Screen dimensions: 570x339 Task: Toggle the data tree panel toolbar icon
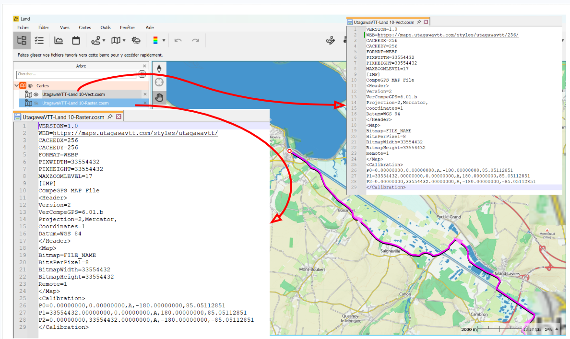pyautogui.click(x=22, y=40)
